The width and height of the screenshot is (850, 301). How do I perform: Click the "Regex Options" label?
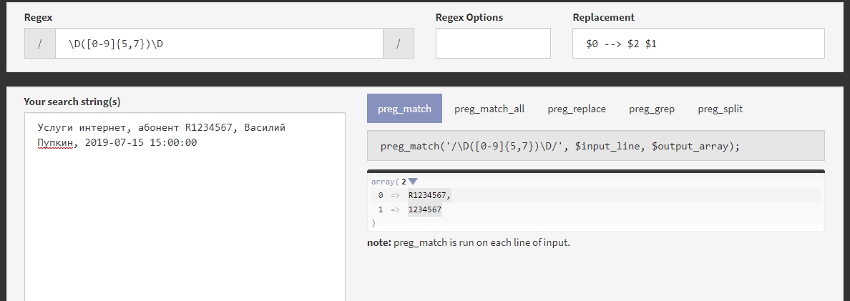(469, 17)
